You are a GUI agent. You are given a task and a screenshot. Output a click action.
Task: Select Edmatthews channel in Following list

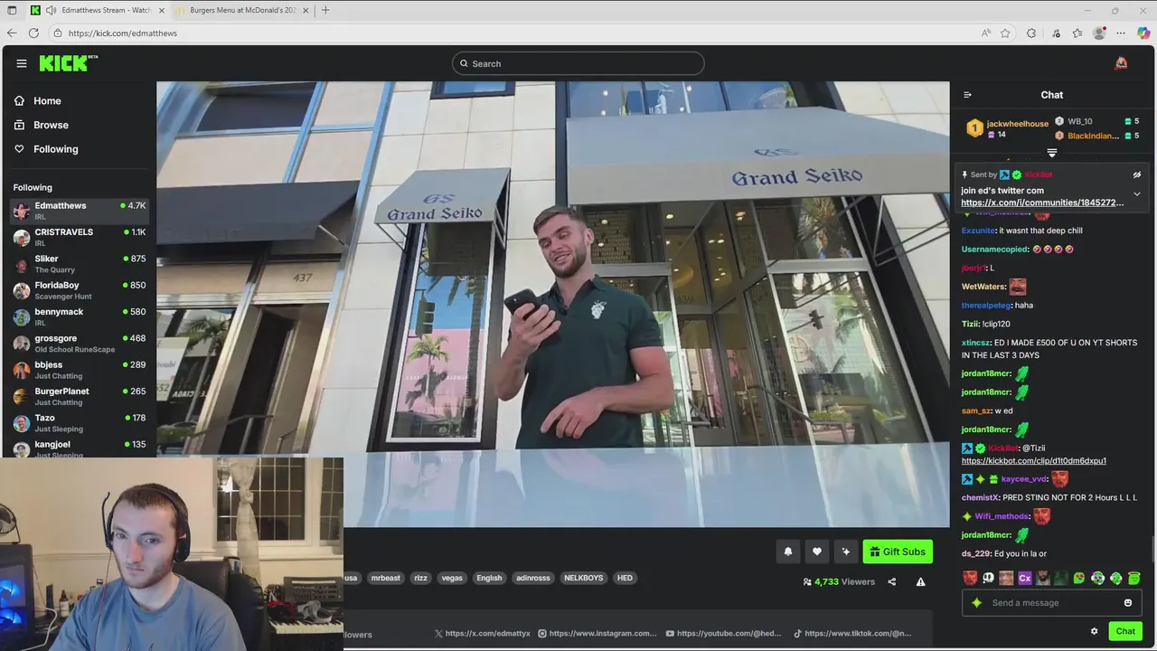pyautogui.click(x=79, y=211)
